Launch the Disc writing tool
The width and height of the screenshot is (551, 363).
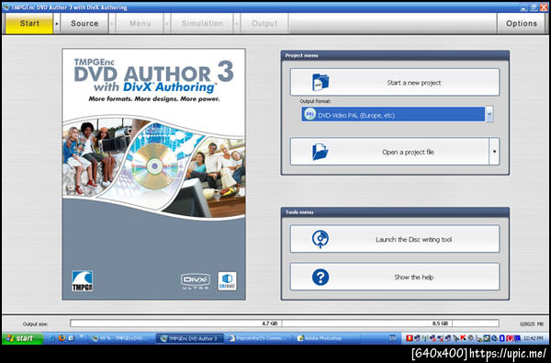[395, 239]
